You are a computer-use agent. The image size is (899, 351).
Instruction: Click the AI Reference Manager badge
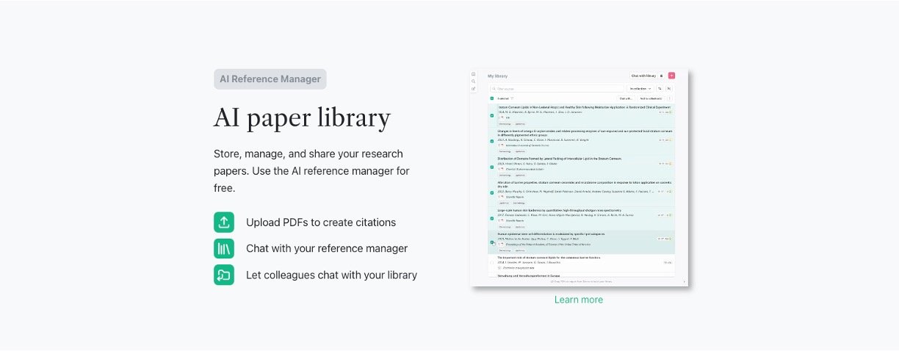(x=270, y=79)
